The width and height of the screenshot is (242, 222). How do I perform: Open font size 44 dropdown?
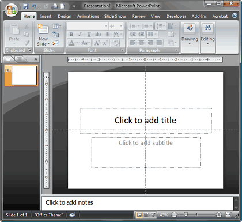click(x=121, y=26)
